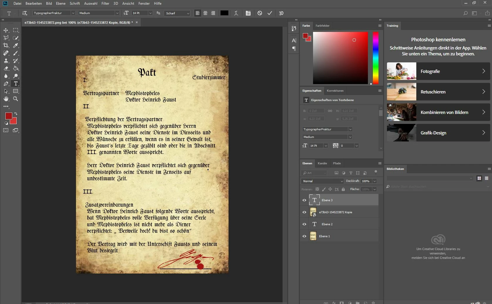Screen dimensions: 492x304
Task: Toggle the layer filter switch
Action: pyautogui.click(x=376, y=172)
